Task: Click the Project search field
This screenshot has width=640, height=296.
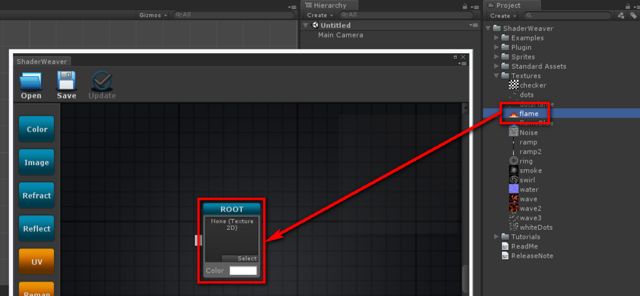Action: coord(567,16)
